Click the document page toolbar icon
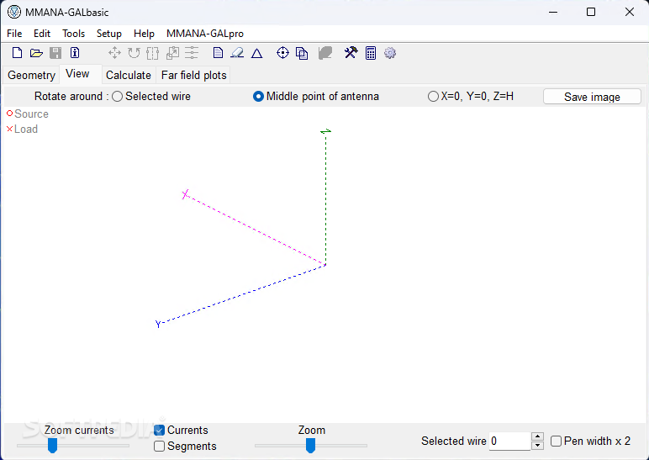Image resolution: width=649 pixels, height=460 pixels. (218, 53)
